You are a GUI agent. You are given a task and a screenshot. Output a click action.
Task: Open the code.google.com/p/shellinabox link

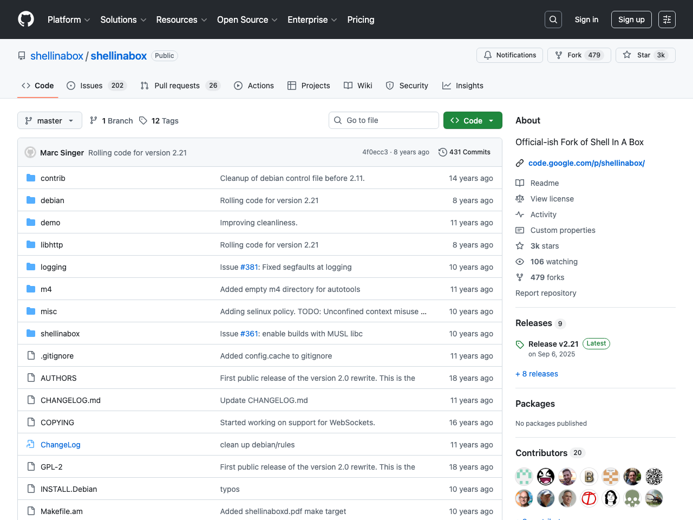click(x=586, y=163)
